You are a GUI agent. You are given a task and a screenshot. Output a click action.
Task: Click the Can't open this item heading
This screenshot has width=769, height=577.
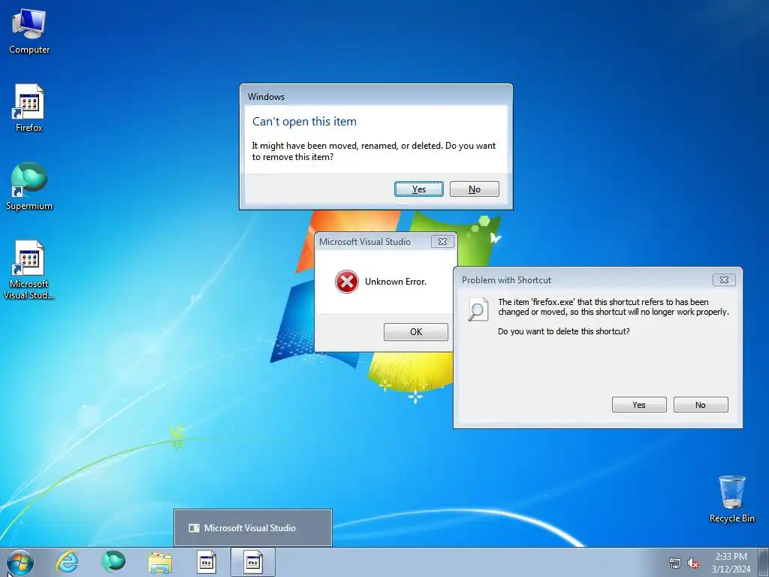pos(304,122)
